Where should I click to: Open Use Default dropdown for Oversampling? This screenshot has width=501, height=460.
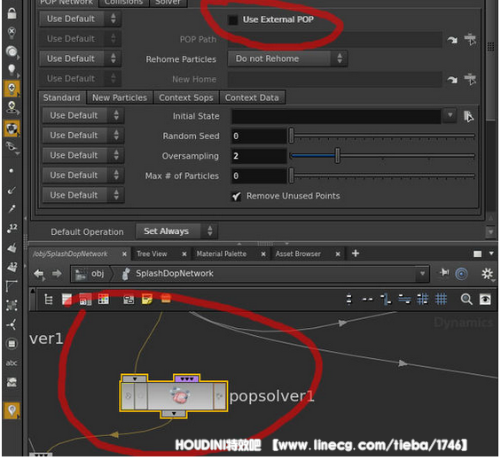(82, 155)
